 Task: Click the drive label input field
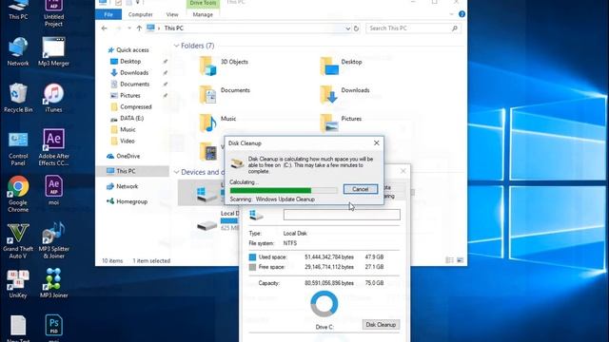tap(342, 215)
